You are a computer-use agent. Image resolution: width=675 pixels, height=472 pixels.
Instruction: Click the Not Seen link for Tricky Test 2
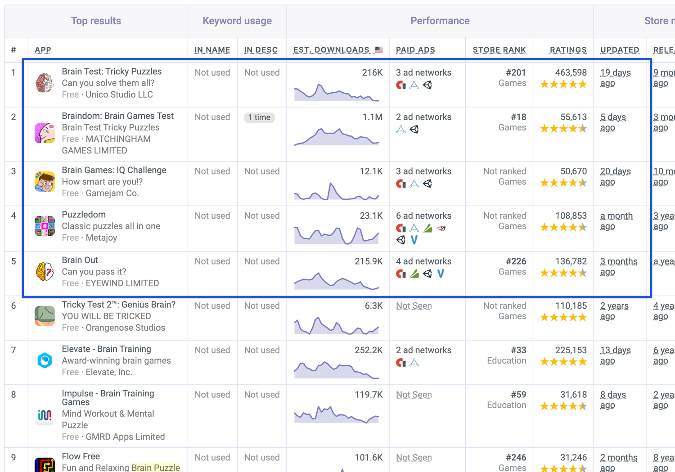[x=414, y=306]
